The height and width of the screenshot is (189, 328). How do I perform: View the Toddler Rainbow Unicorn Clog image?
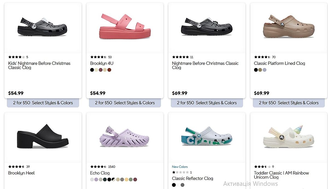(x=289, y=136)
